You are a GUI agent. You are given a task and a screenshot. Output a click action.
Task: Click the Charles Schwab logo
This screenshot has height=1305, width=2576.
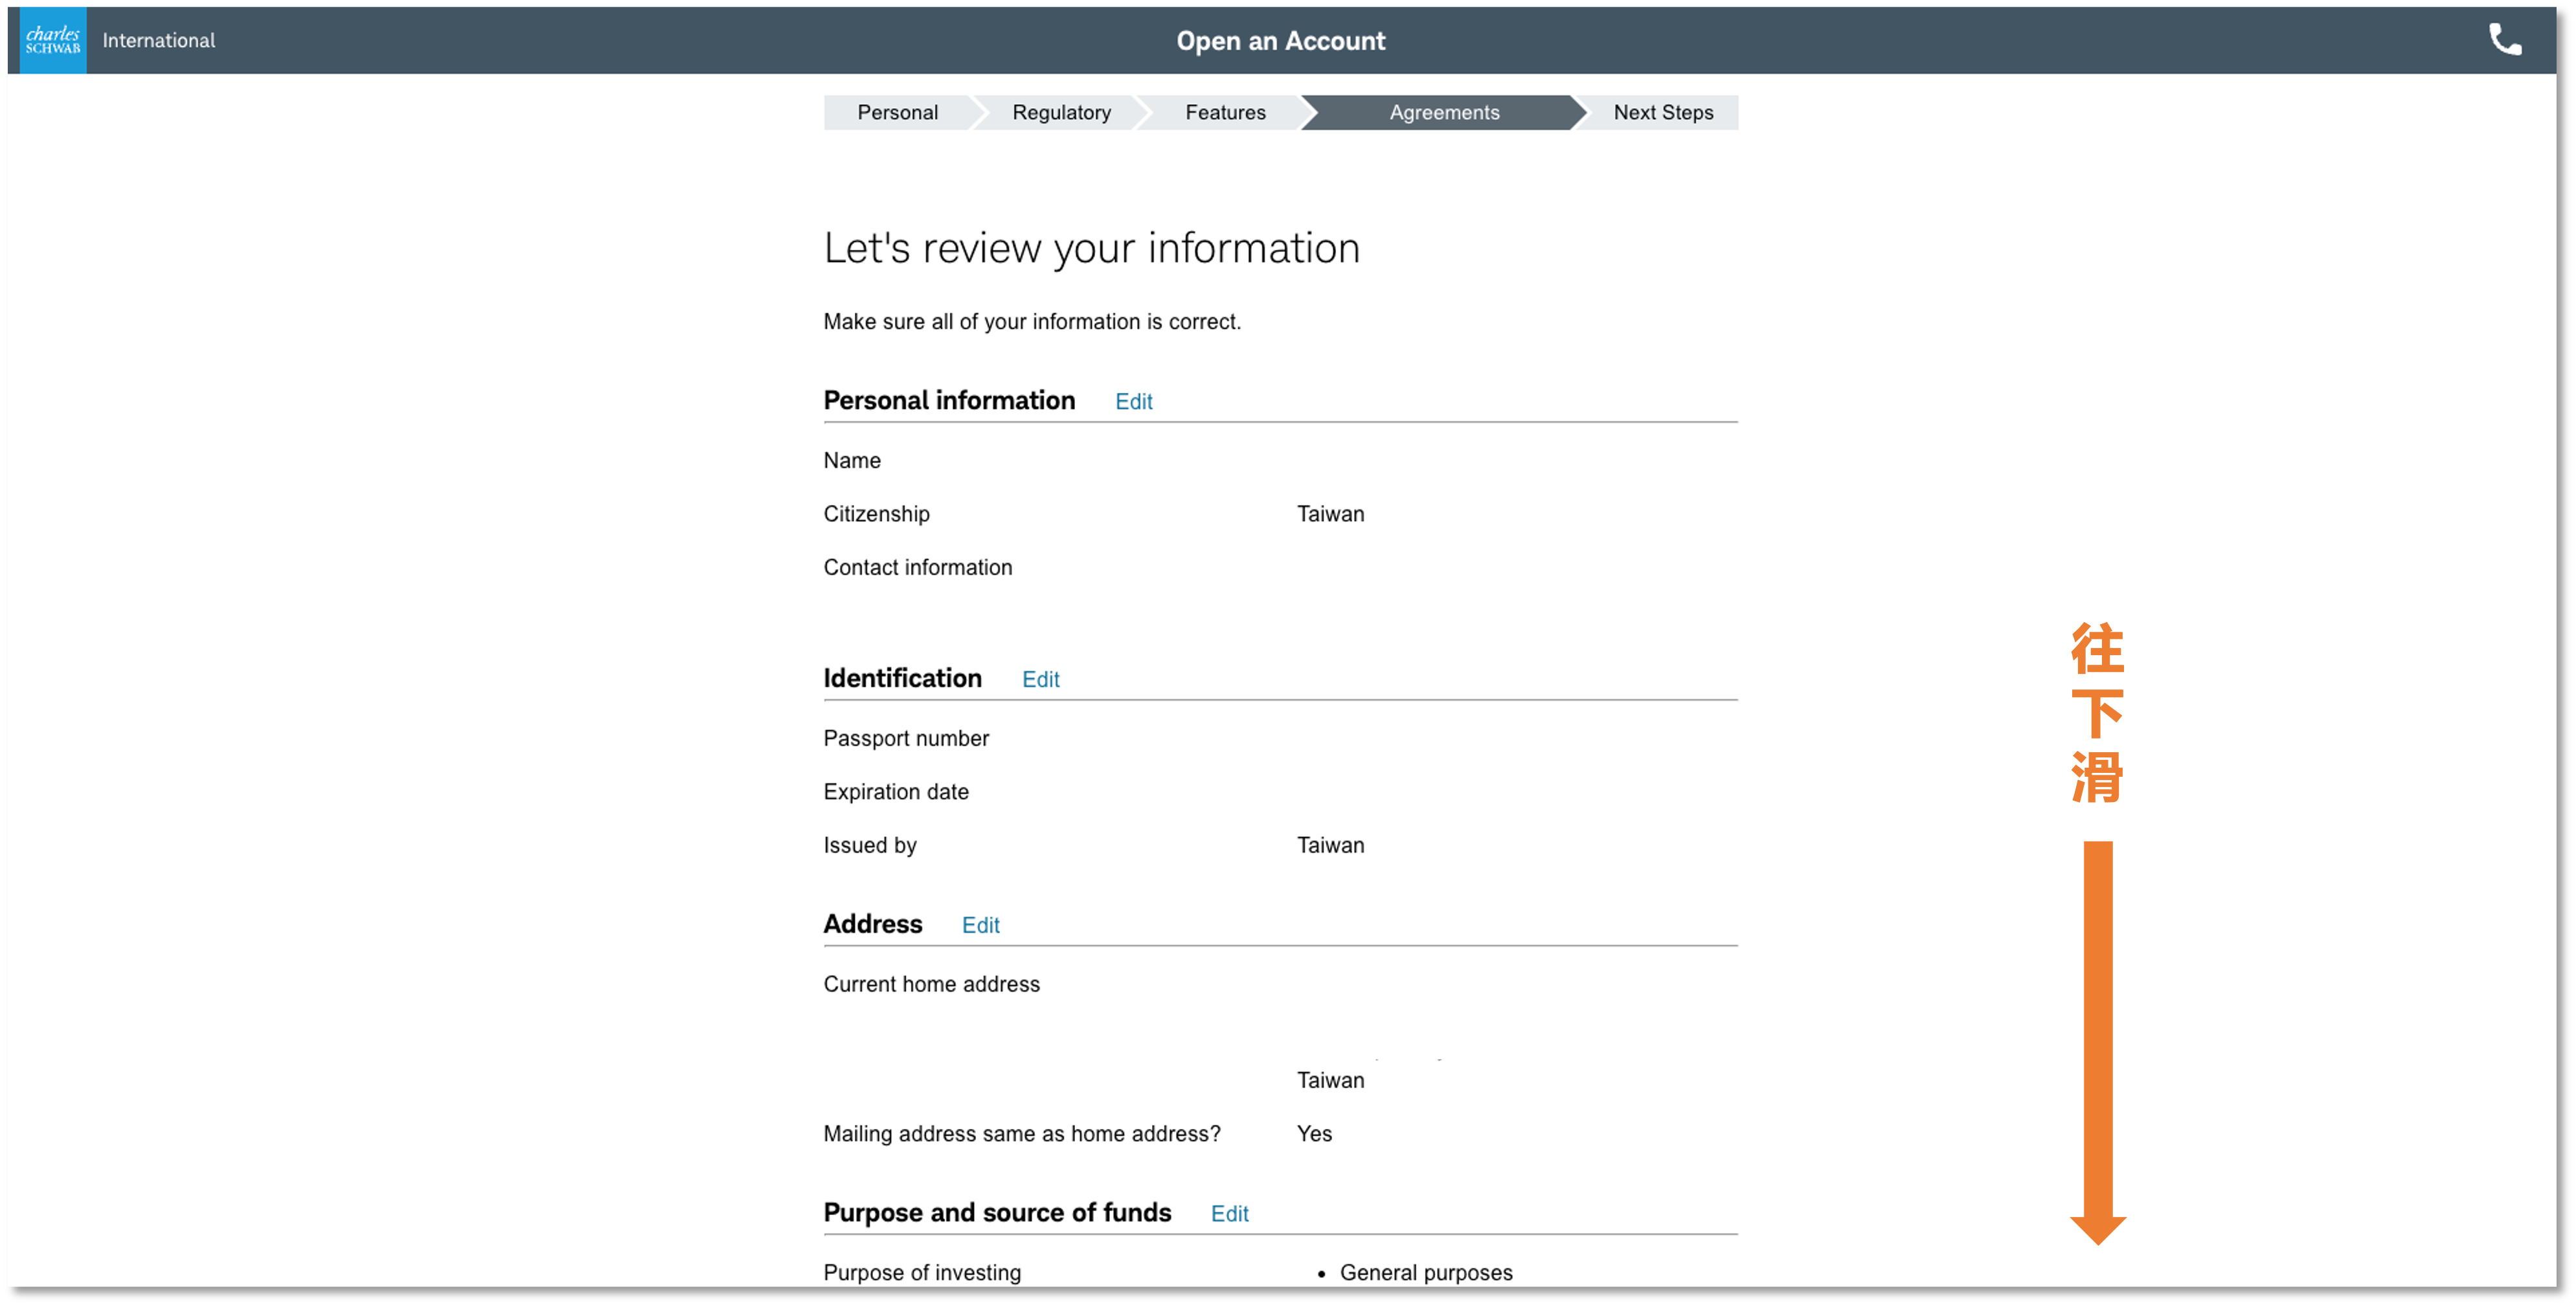[x=53, y=40]
